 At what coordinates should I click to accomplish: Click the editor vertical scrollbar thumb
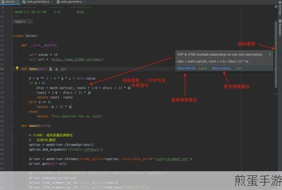(x=276, y=55)
